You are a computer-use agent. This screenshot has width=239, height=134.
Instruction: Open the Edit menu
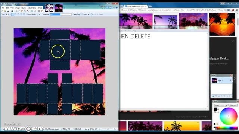(x=7, y=8)
